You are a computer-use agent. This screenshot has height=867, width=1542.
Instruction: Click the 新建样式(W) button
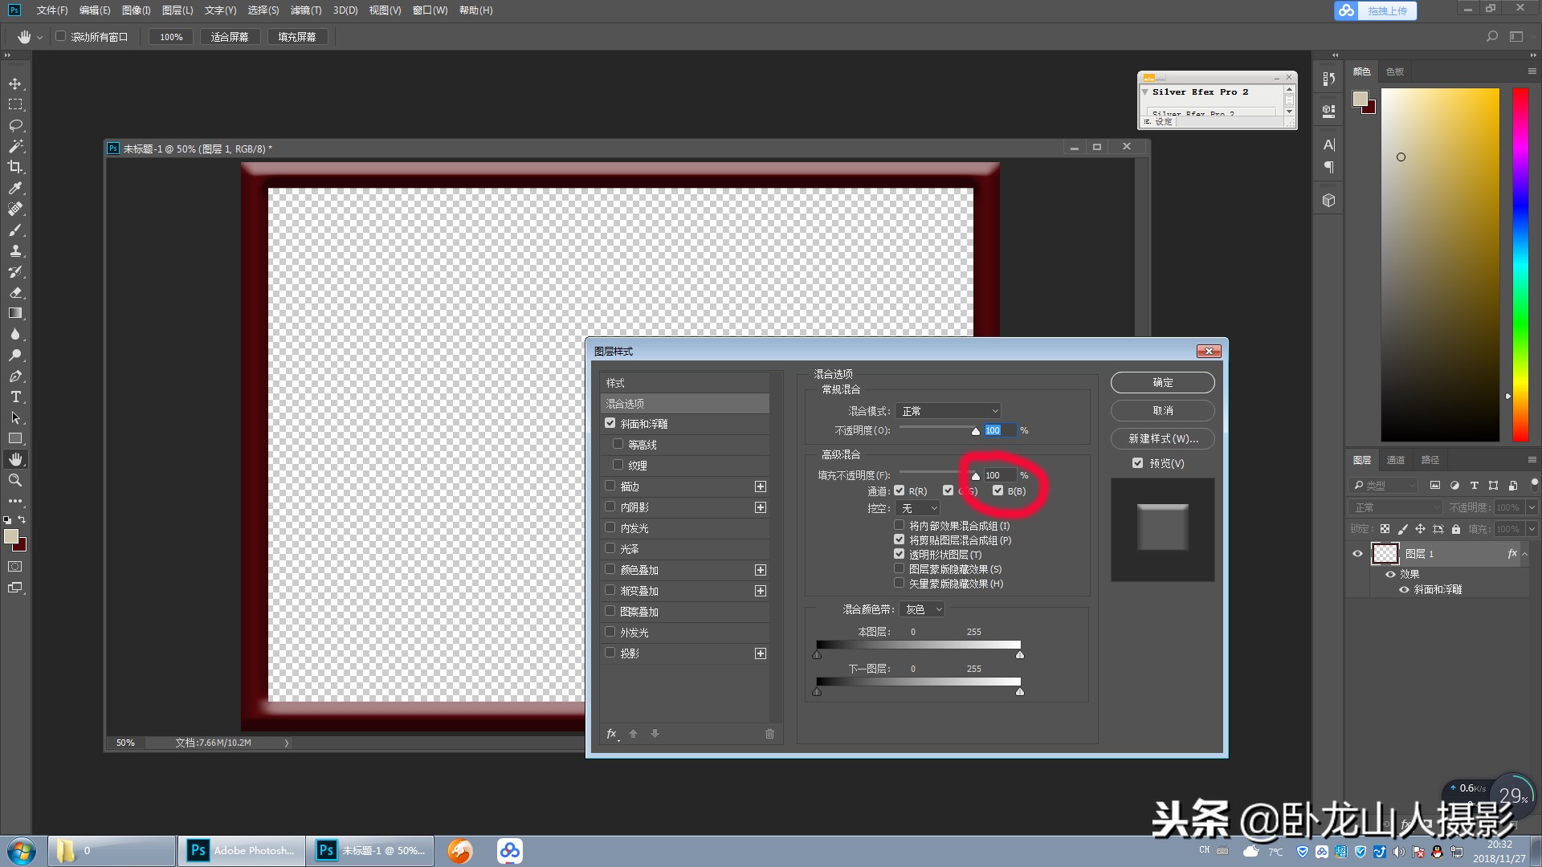[x=1162, y=439]
